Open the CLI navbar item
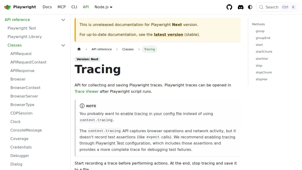Viewport: 302px width, 170px height. pos(74,7)
